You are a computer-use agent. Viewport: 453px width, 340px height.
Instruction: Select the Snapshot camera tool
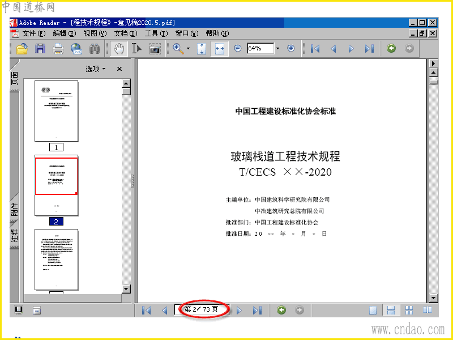tap(155, 49)
